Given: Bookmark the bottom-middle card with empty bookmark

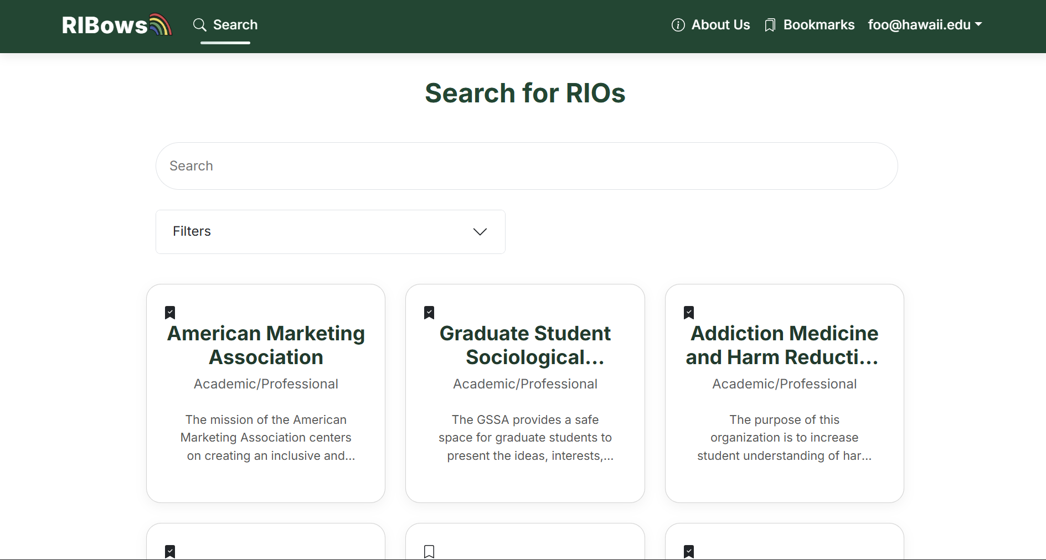Looking at the screenshot, I should pos(429,552).
